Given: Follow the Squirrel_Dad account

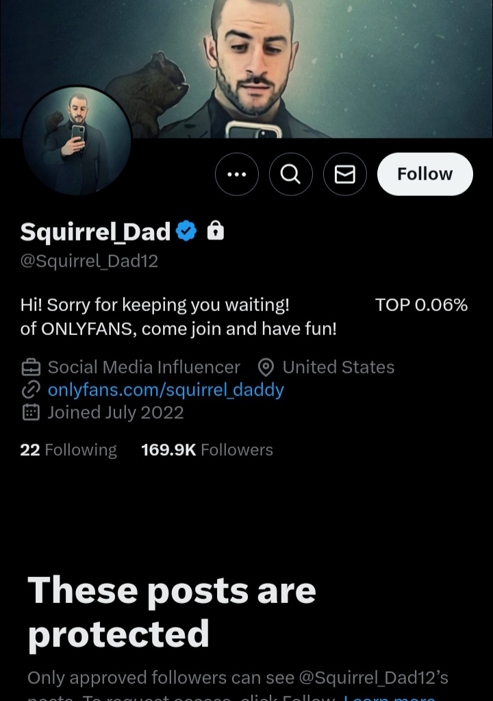Looking at the screenshot, I should coord(425,174).
